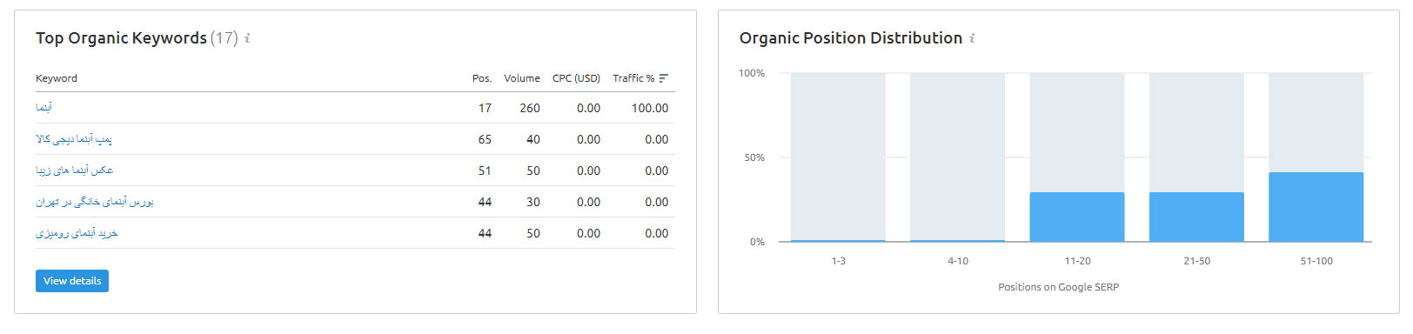Open the first keyword link آیدما
Image resolution: width=1413 pixels, height=334 pixels.
tap(44, 108)
